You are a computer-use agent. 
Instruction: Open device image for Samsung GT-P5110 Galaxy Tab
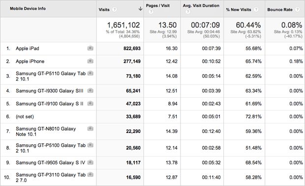[x=90, y=73]
